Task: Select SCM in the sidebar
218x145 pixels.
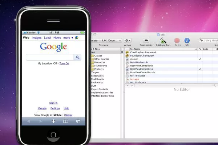Action: 93,86
